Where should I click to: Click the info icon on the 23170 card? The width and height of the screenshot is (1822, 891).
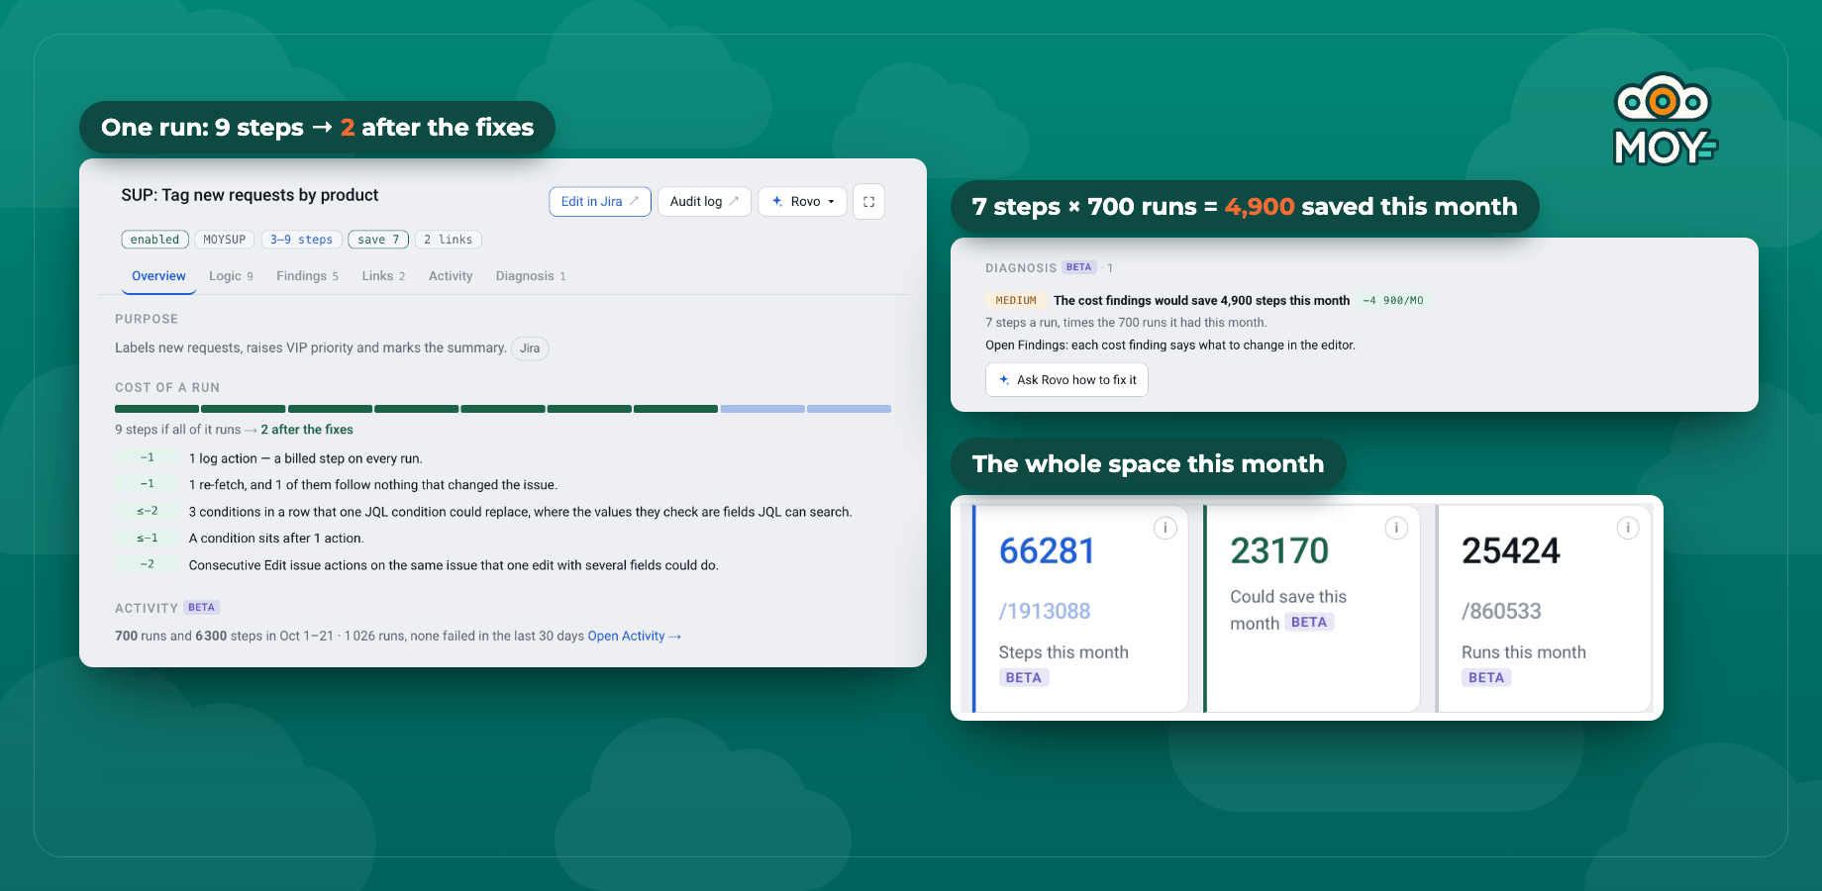(1396, 528)
